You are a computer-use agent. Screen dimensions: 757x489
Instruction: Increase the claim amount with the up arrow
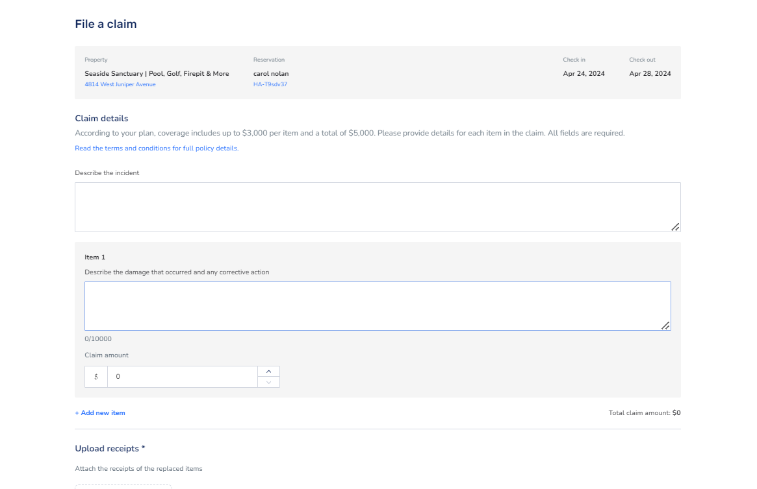[268, 372]
